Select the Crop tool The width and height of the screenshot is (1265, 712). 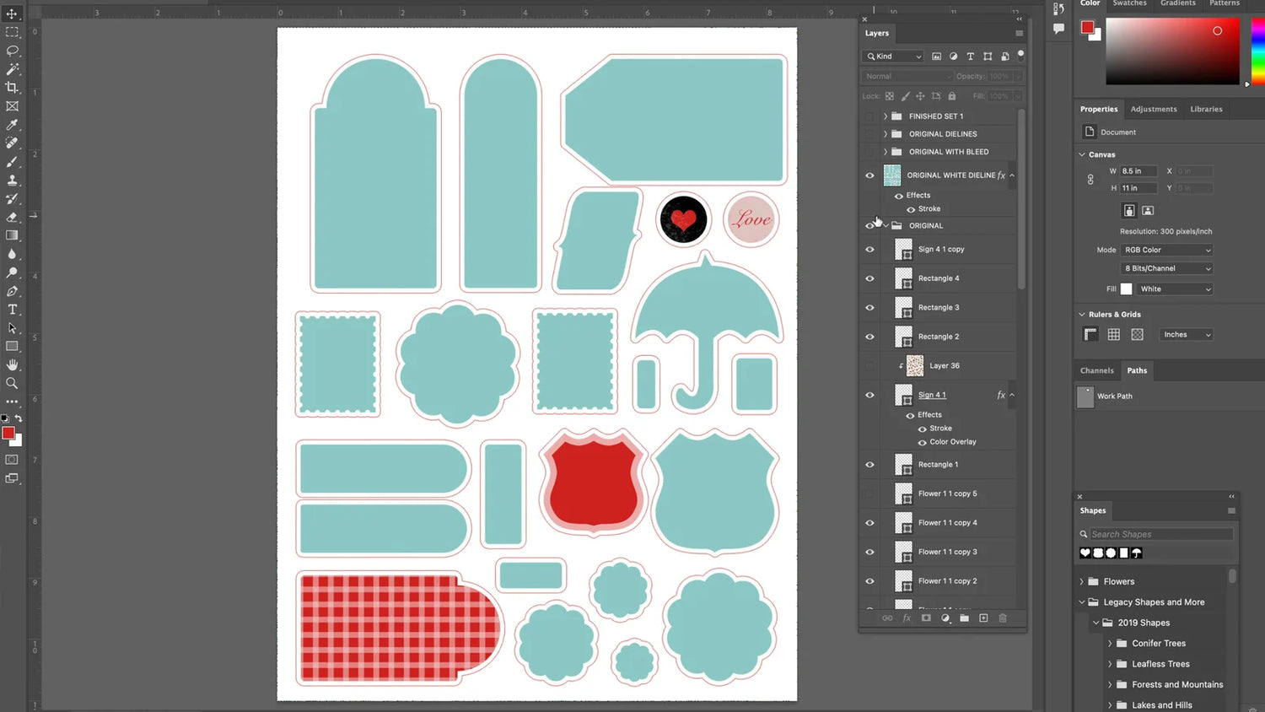click(x=12, y=88)
